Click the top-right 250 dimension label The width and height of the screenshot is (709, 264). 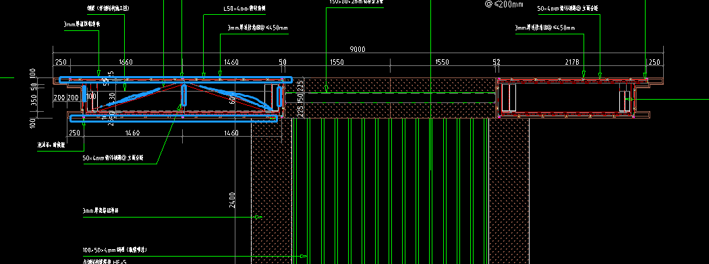654,62
